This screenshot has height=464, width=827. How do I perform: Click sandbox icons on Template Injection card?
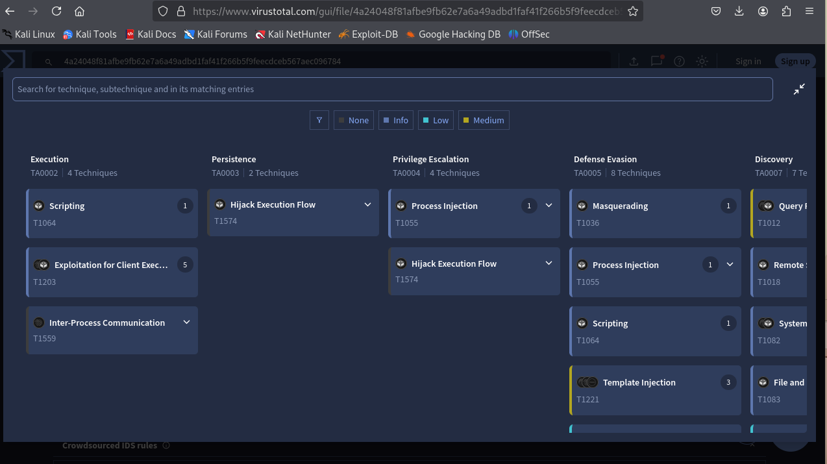tap(587, 382)
